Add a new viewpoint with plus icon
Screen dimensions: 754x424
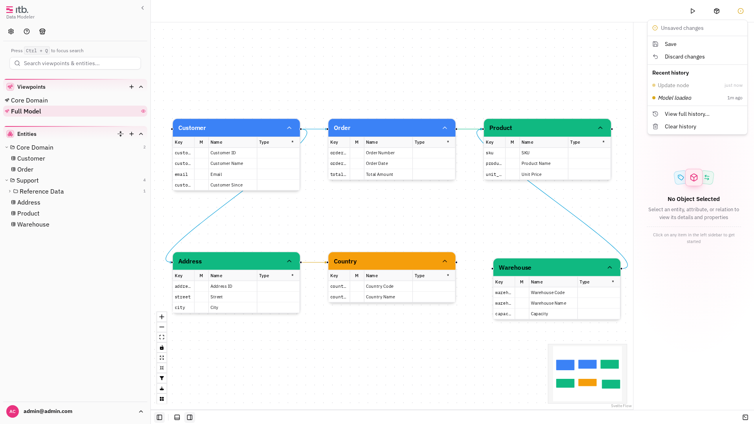(x=132, y=87)
